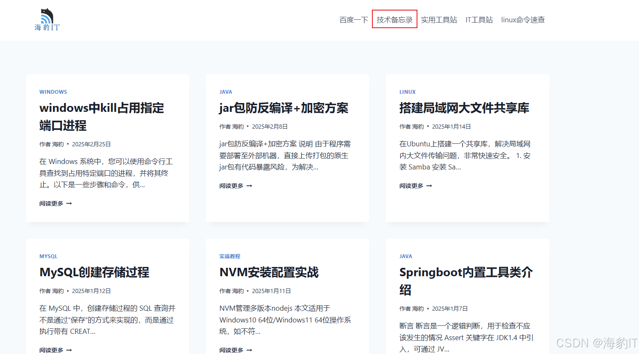Click the date 2025年1月14日
Screen dimensions: 639x354
[452, 127]
